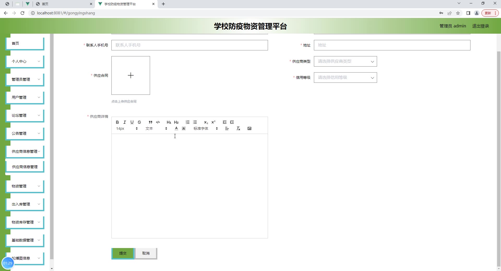
Task: Open the text color picker
Action: tap(176, 128)
